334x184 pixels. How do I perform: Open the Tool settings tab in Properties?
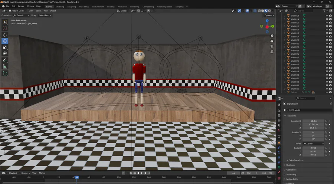coord(279,104)
